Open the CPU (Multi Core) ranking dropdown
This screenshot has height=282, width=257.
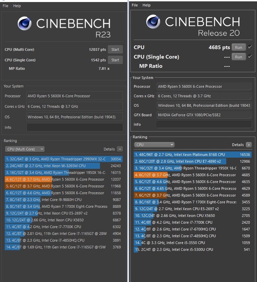point(25,149)
